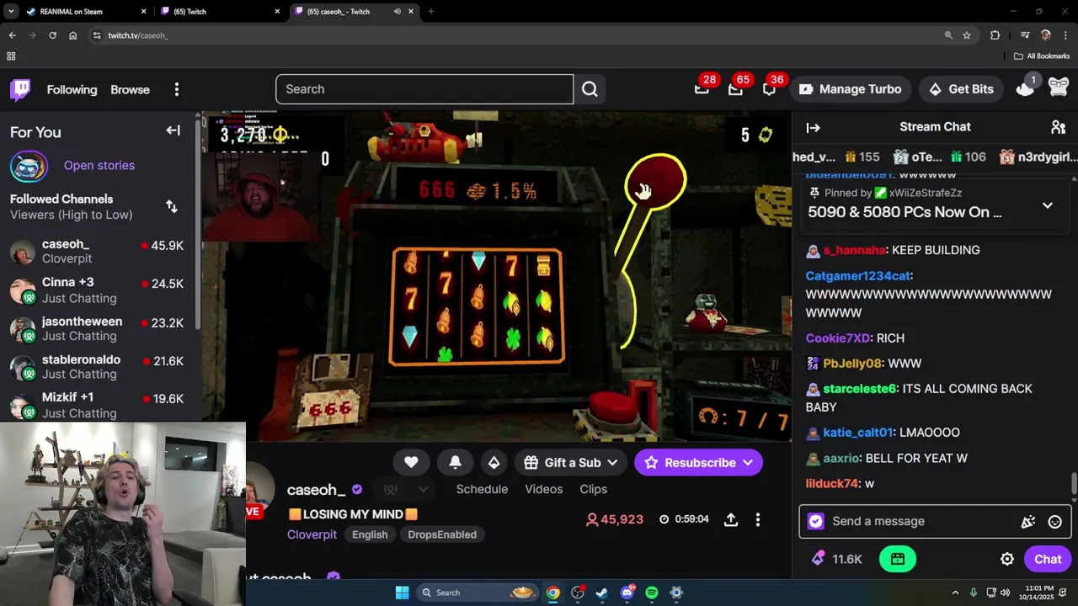Click the Cloverpit game category link
This screenshot has height=606, width=1078.
coord(312,534)
